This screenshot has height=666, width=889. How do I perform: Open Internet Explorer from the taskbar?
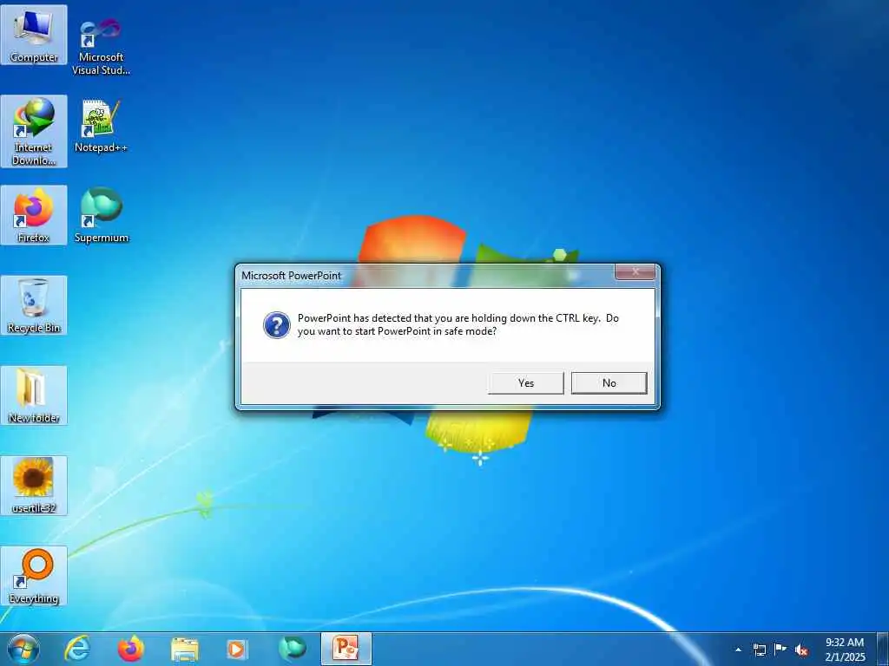77,649
